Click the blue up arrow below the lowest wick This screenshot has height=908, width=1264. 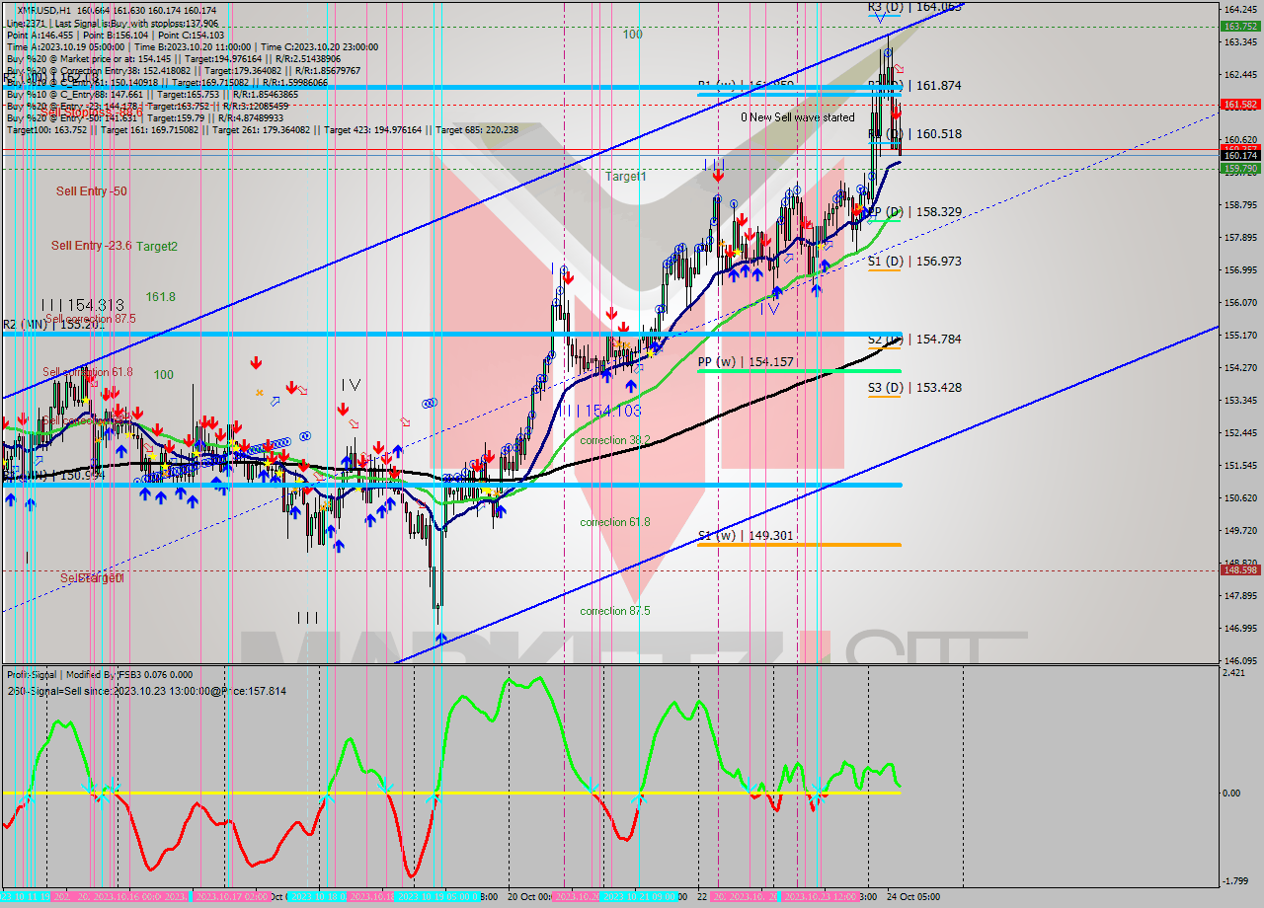[x=440, y=639]
